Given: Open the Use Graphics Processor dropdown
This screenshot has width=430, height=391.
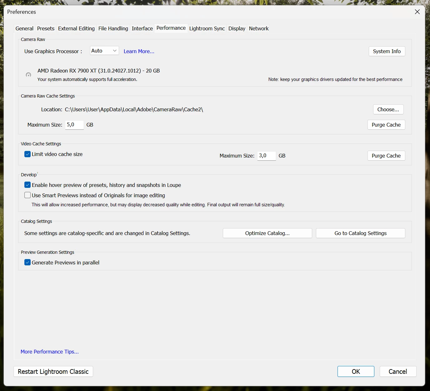Looking at the screenshot, I should click(x=104, y=51).
